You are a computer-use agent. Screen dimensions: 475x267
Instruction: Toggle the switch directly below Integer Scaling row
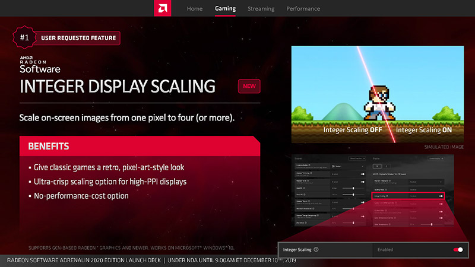441,204
